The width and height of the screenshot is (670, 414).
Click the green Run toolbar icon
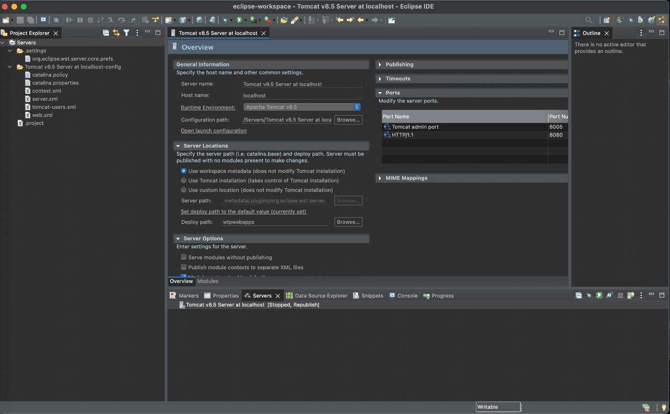(x=239, y=20)
